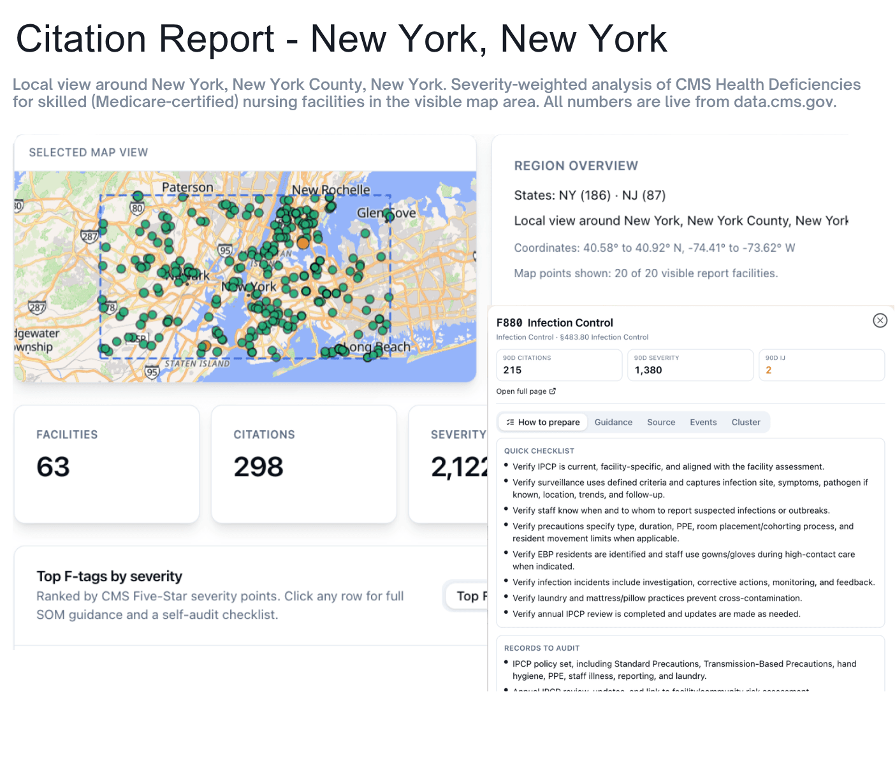Viewport: 895px width, 761px height.
Task: Click checklist item about staff reporting suspected infections
Action: point(671,511)
